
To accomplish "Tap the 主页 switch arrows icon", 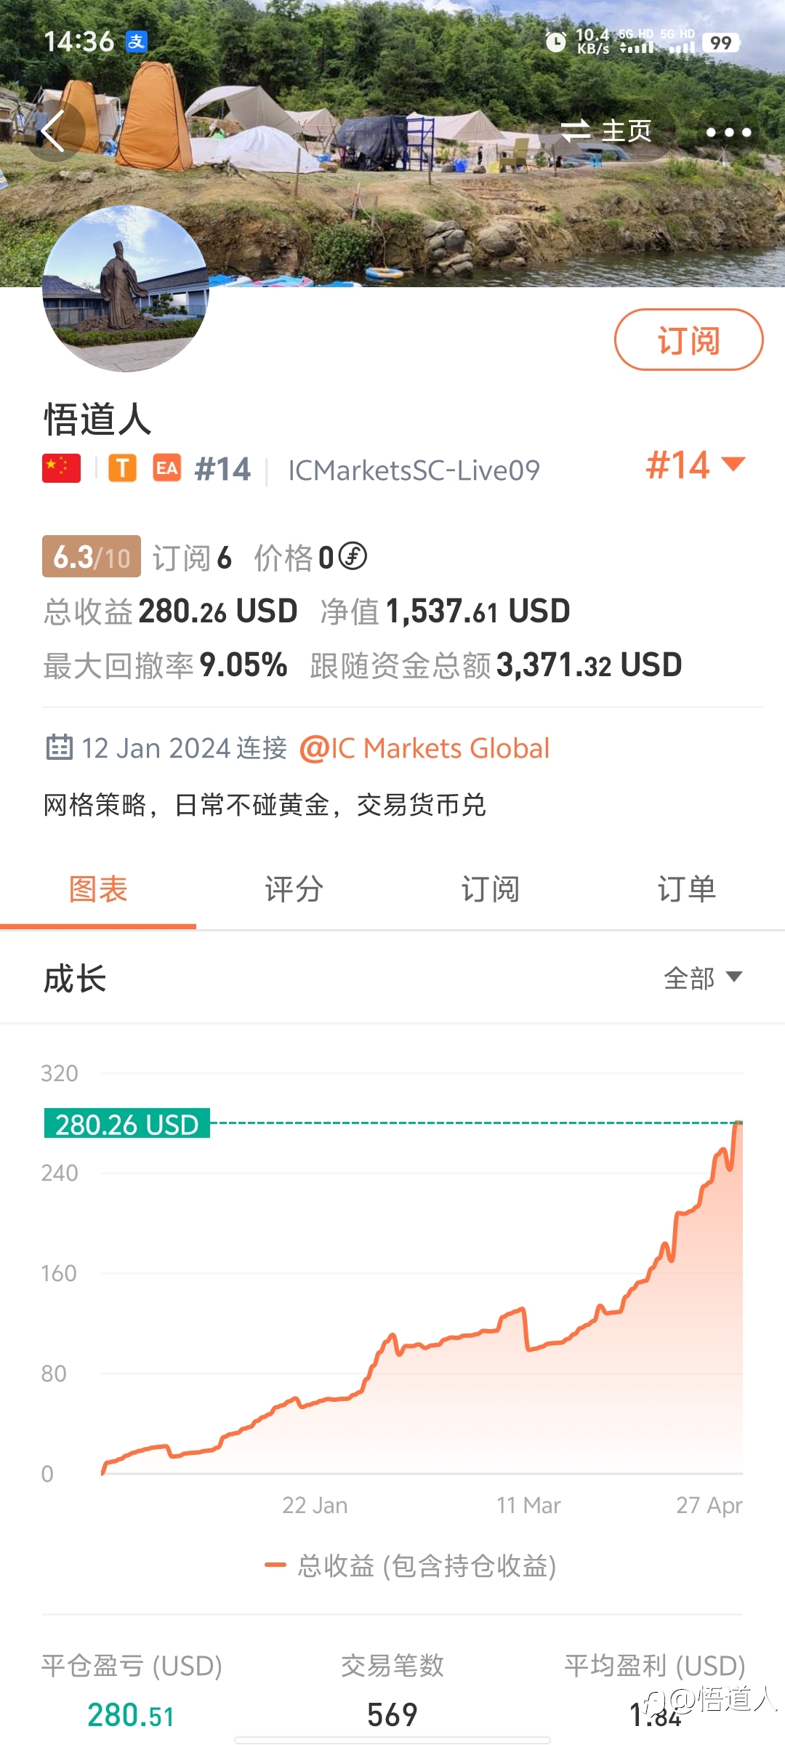I will [575, 131].
